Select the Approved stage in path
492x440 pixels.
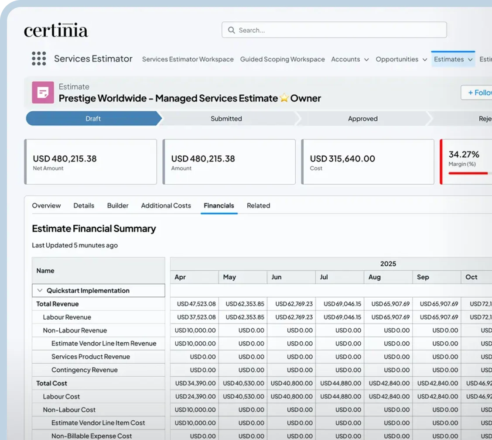click(x=362, y=119)
